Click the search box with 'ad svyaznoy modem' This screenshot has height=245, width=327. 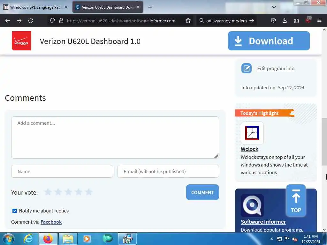[x=226, y=21]
